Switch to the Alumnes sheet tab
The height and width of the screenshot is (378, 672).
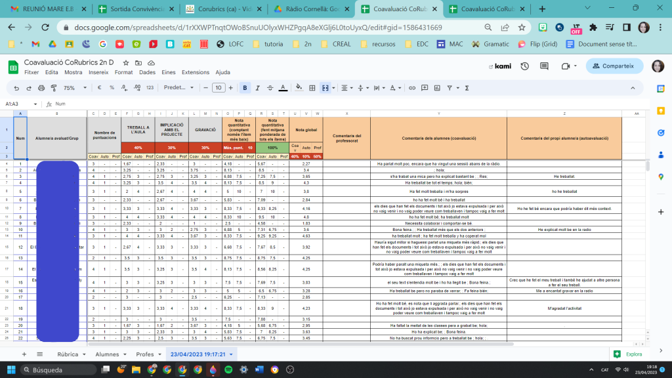pyautogui.click(x=107, y=354)
